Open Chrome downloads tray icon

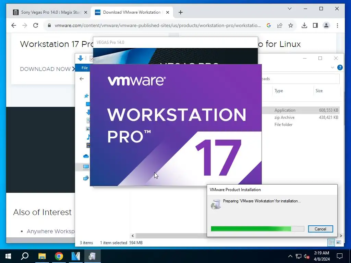[x=304, y=25]
